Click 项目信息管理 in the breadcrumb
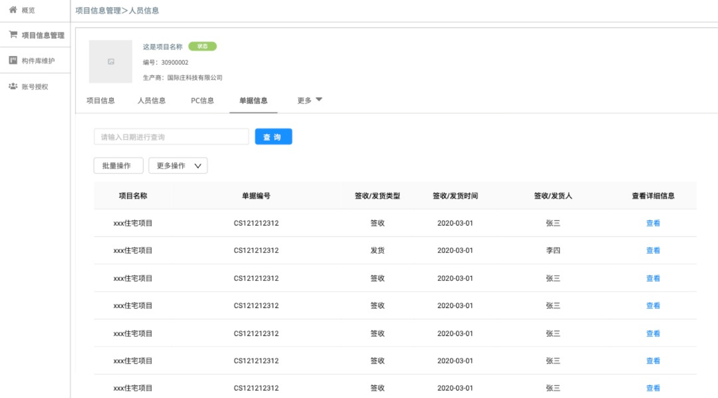 98,10
